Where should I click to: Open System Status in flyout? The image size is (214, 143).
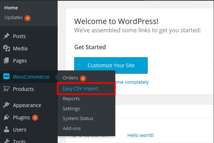(x=78, y=118)
